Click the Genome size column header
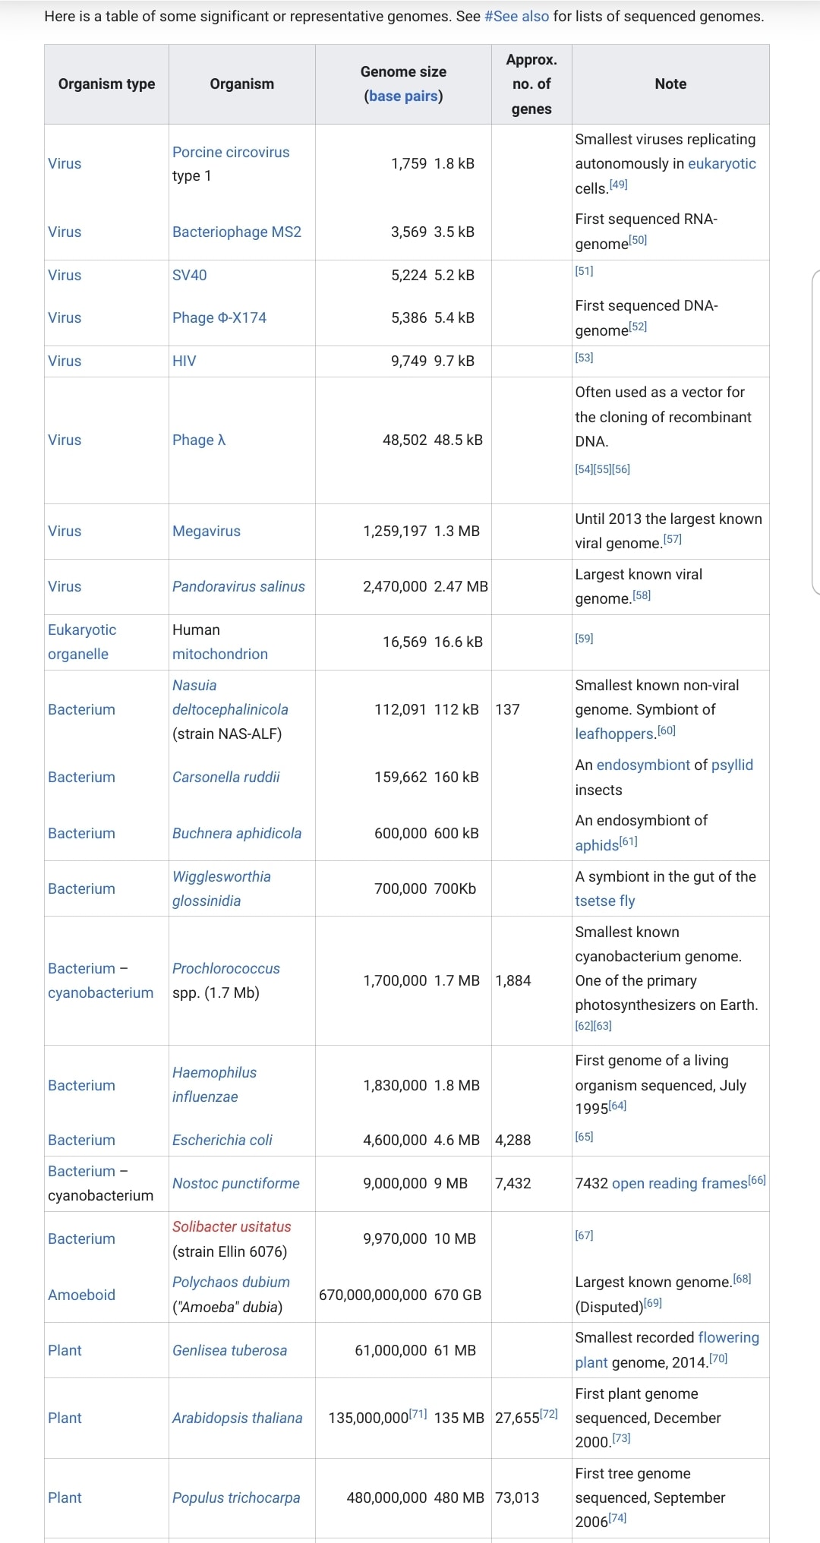The height and width of the screenshot is (1543, 820). pos(403,71)
